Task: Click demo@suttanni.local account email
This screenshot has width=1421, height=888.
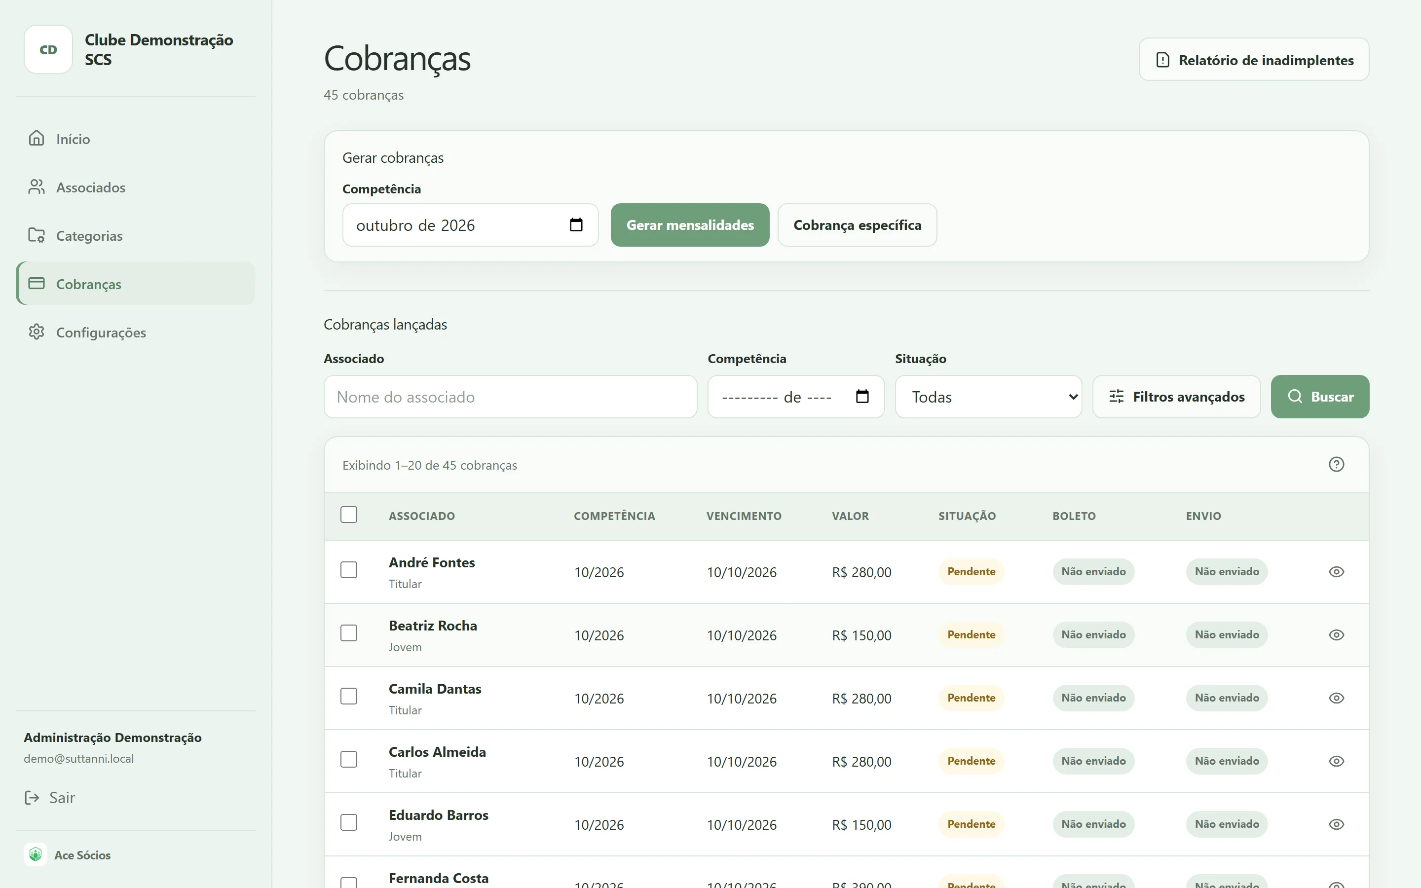Action: pyautogui.click(x=78, y=758)
